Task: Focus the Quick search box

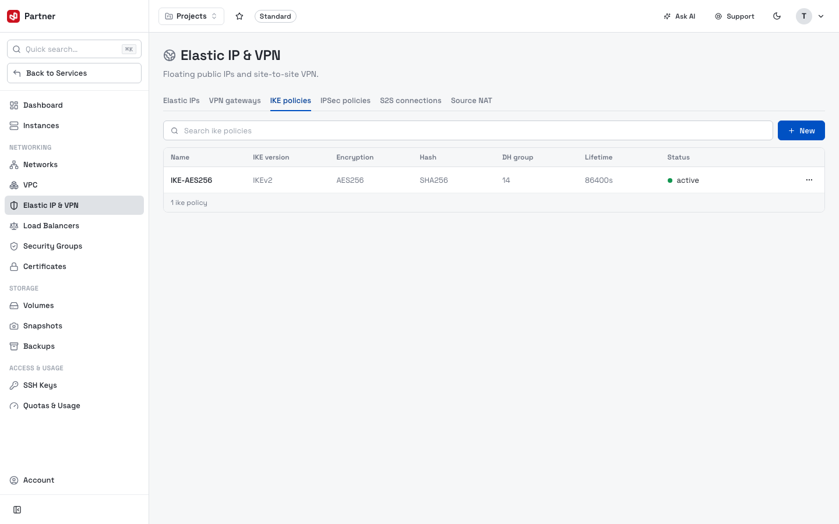Action: point(74,49)
